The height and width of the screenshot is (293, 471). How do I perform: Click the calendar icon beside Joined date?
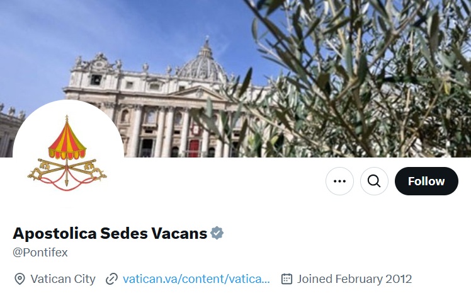coord(287,279)
